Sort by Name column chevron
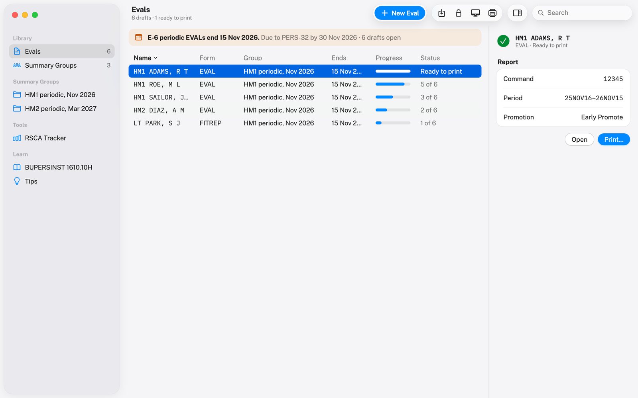Screen dimensions: 638x398 pos(156,58)
